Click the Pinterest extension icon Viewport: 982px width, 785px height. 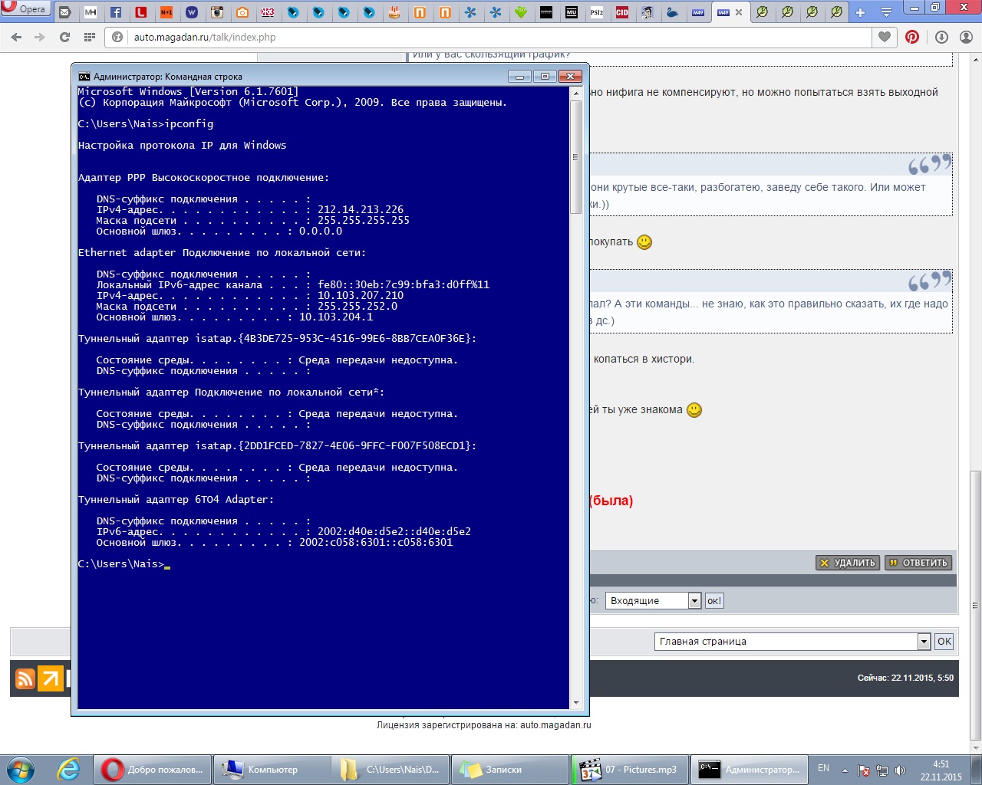click(x=912, y=37)
